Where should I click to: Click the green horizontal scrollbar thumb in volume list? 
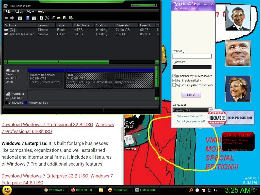[58, 62]
